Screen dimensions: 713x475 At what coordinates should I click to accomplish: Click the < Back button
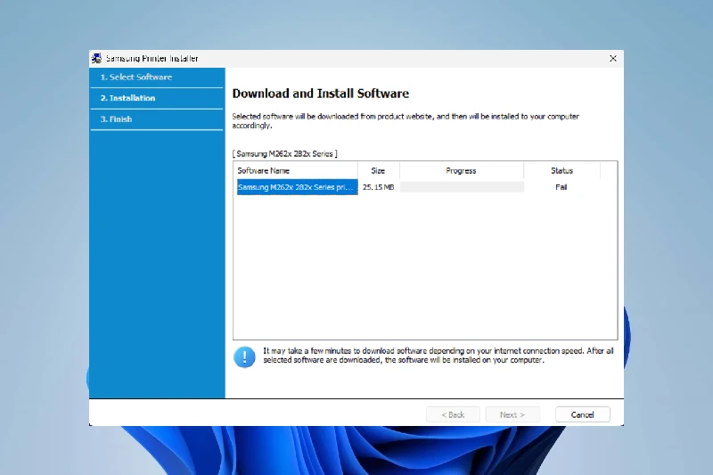point(453,414)
